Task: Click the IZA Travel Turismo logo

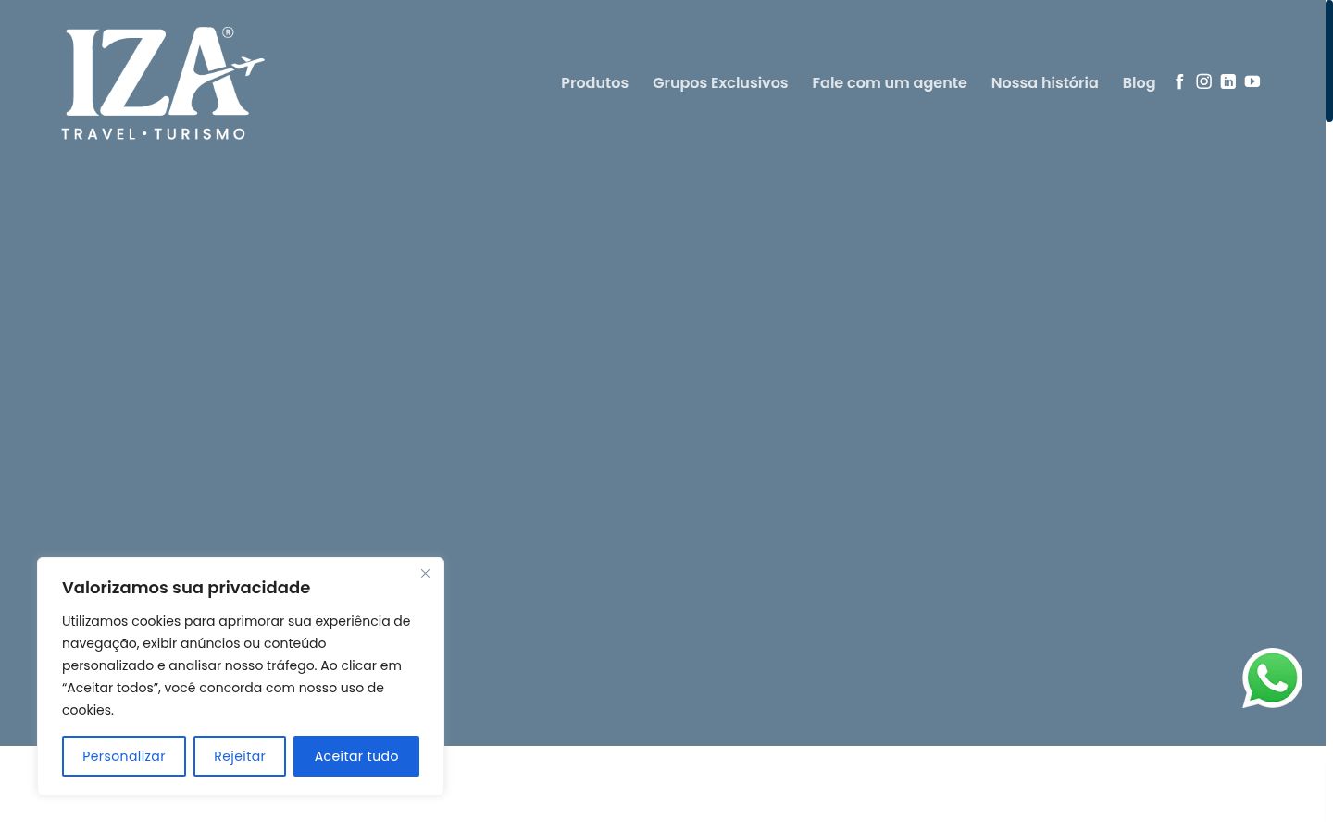Action: pyautogui.click(x=163, y=83)
